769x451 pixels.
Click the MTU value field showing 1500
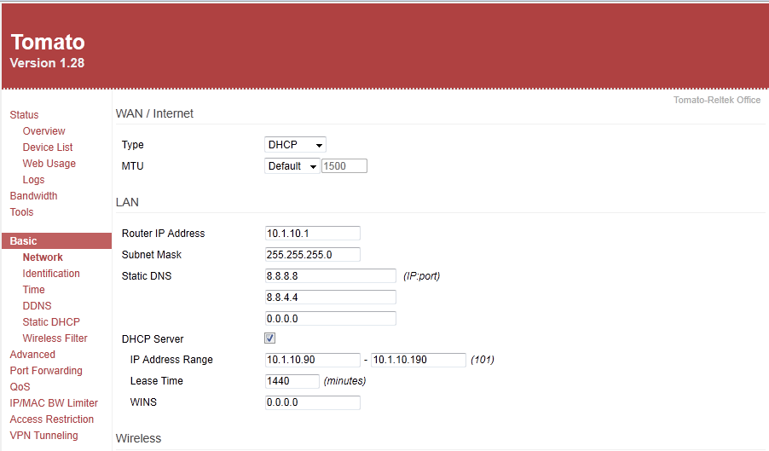[344, 166]
